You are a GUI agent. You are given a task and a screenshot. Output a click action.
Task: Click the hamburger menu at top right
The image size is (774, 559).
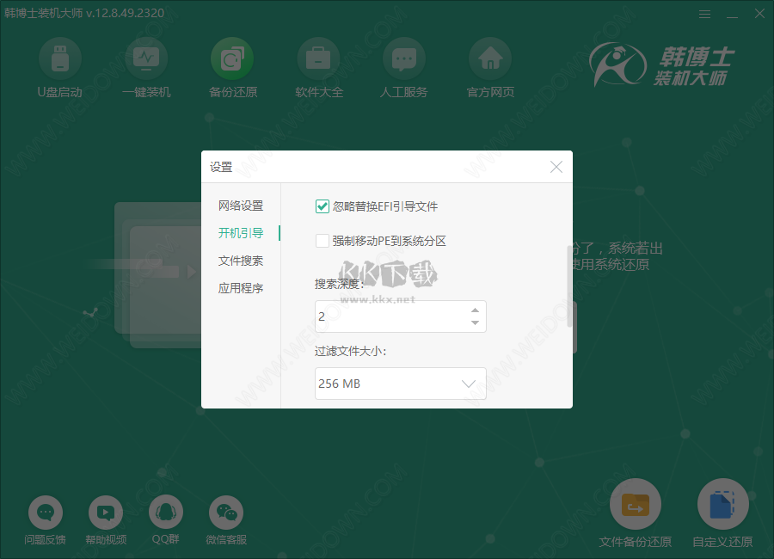(x=704, y=14)
